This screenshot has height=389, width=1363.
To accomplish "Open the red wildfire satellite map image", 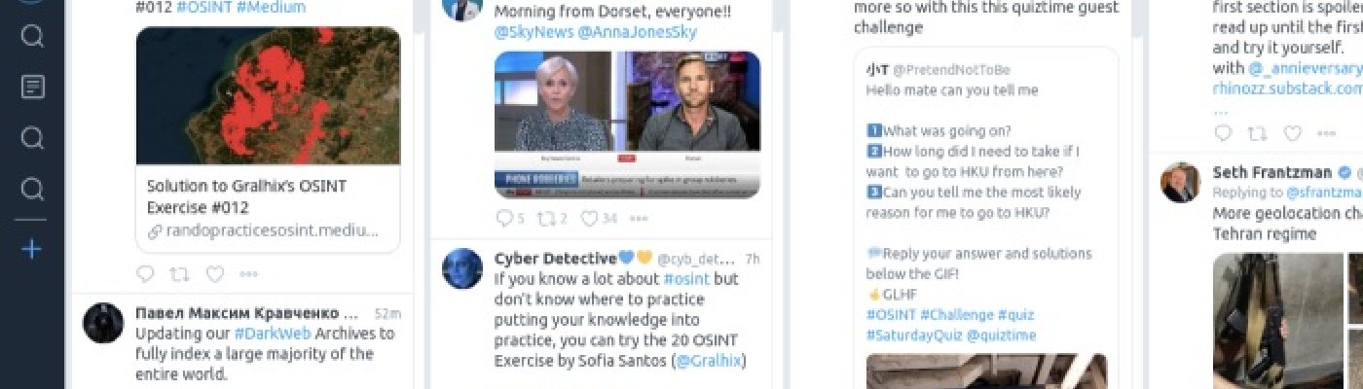I will tap(268, 95).
